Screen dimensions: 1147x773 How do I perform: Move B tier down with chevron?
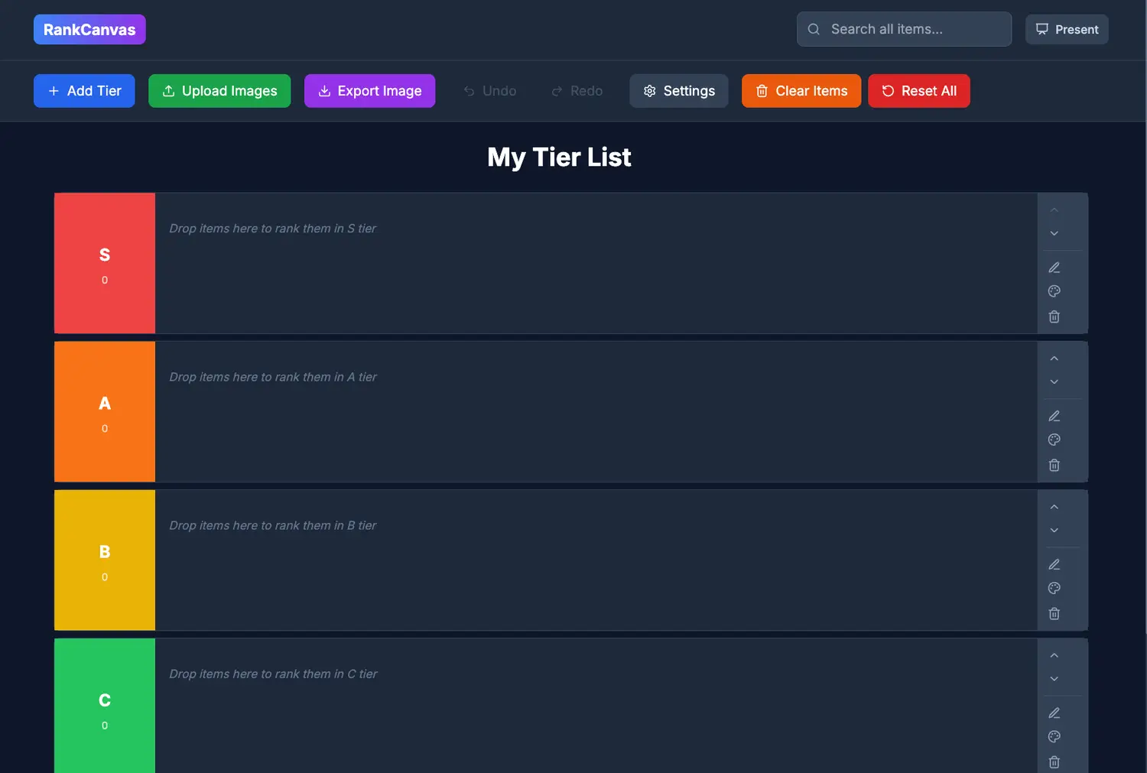pyautogui.click(x=1054, y=530)
